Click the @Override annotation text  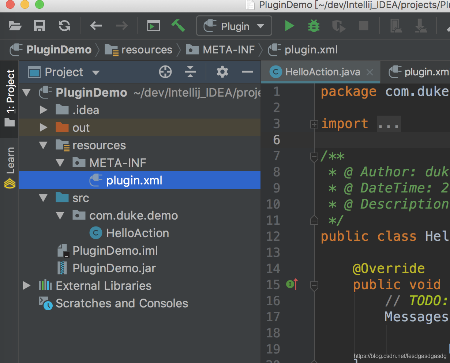click(389, 269)
